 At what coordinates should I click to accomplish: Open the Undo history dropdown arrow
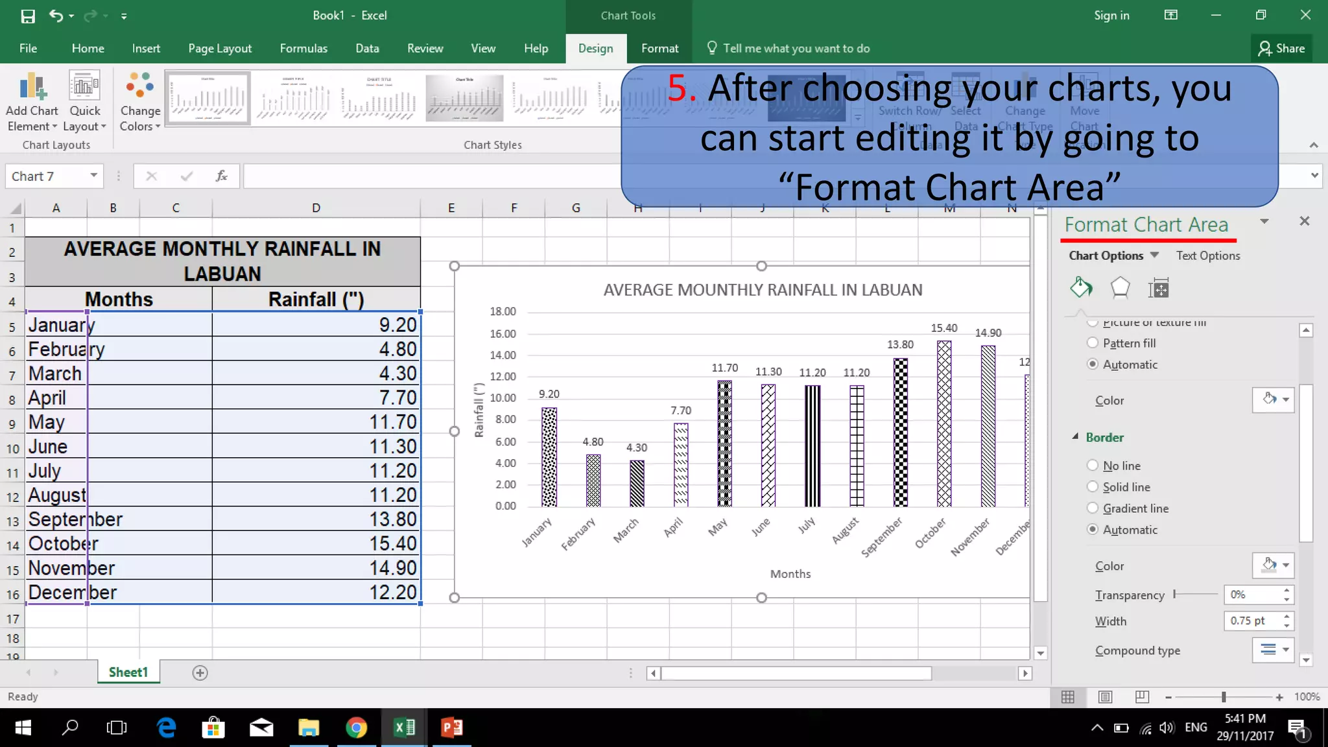(71, 16)
